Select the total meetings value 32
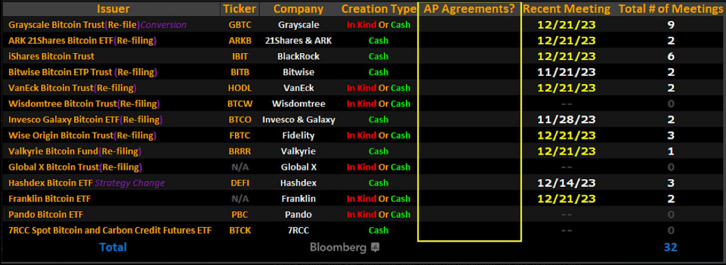726x265 pixels. click(x=670, y=247)
